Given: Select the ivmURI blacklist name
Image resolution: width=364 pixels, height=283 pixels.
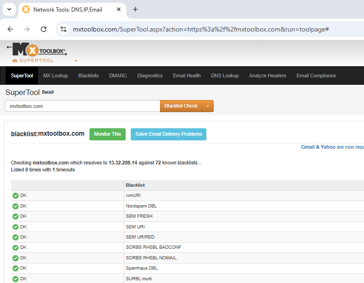Looking at the screenshot, I should 133,195.
